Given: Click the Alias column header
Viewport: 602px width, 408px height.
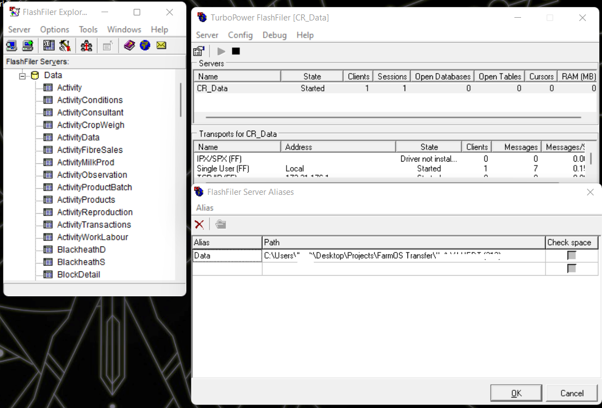Looking at the screenshot, I should (227, 242).
